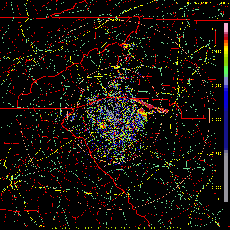This screenshot has width=230, height=230.
Task: Select the 0.787 scale value
Action: pos(216,74)
